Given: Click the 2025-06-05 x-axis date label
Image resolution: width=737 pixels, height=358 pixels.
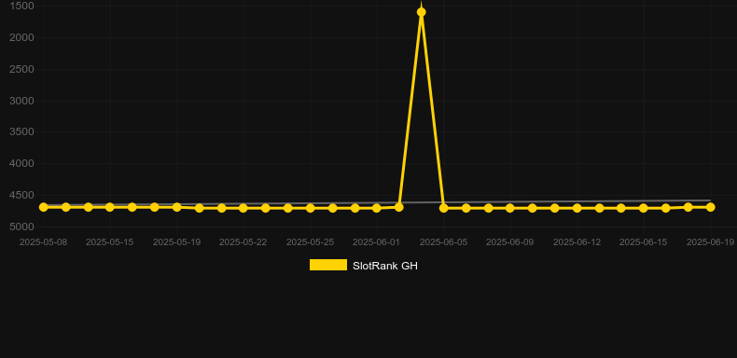Looking at the screenshot, I should point(444,242).
